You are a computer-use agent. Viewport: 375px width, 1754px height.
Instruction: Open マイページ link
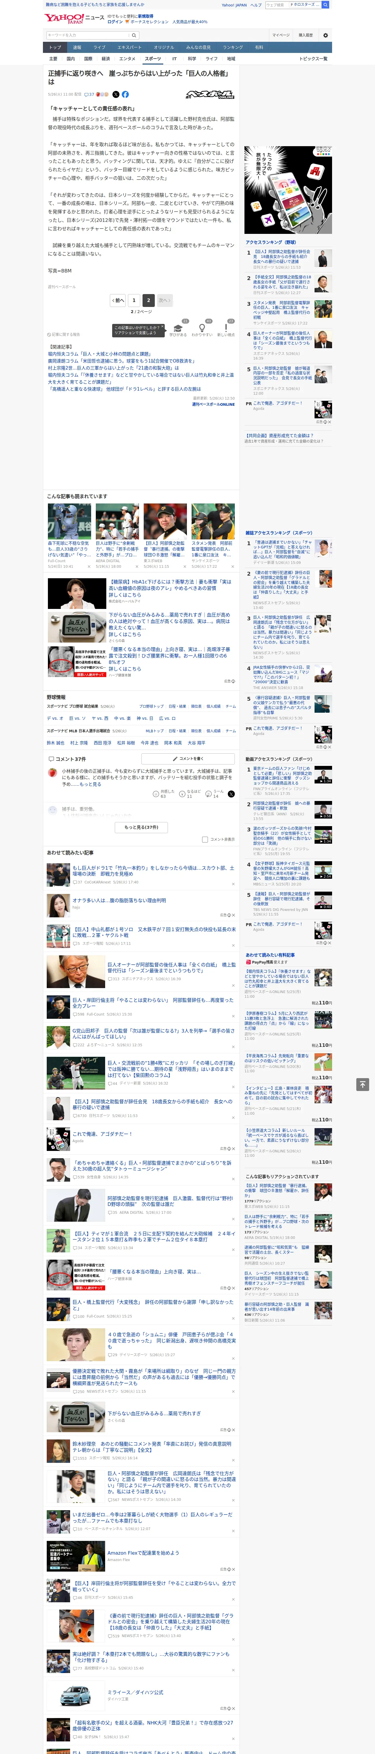(280, 35)
